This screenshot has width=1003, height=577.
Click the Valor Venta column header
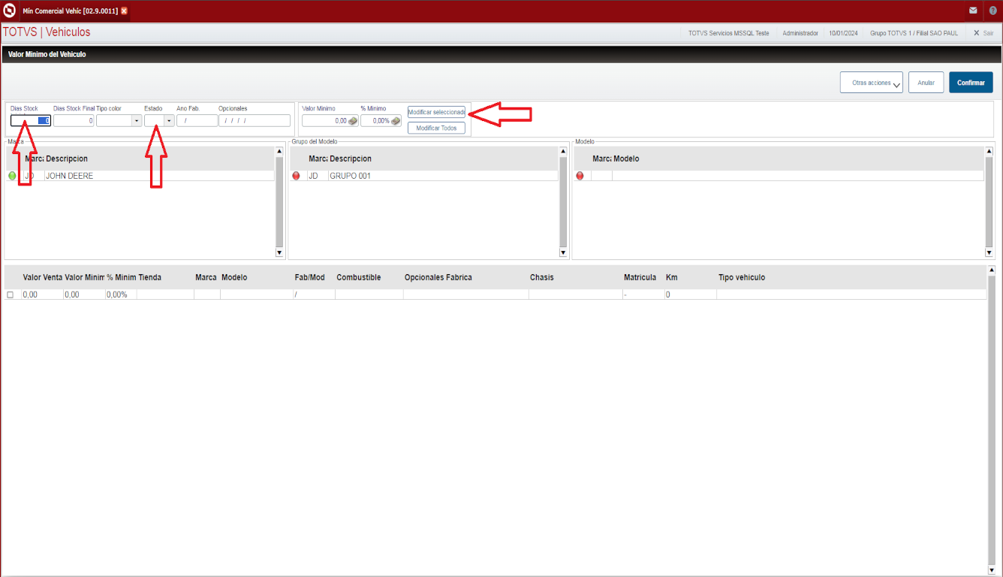(43, 277)
